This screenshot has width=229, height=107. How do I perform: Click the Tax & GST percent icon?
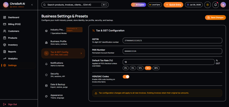[46, 53]
